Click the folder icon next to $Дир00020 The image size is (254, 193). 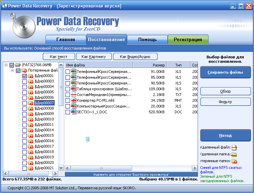(x=31, y=163)
